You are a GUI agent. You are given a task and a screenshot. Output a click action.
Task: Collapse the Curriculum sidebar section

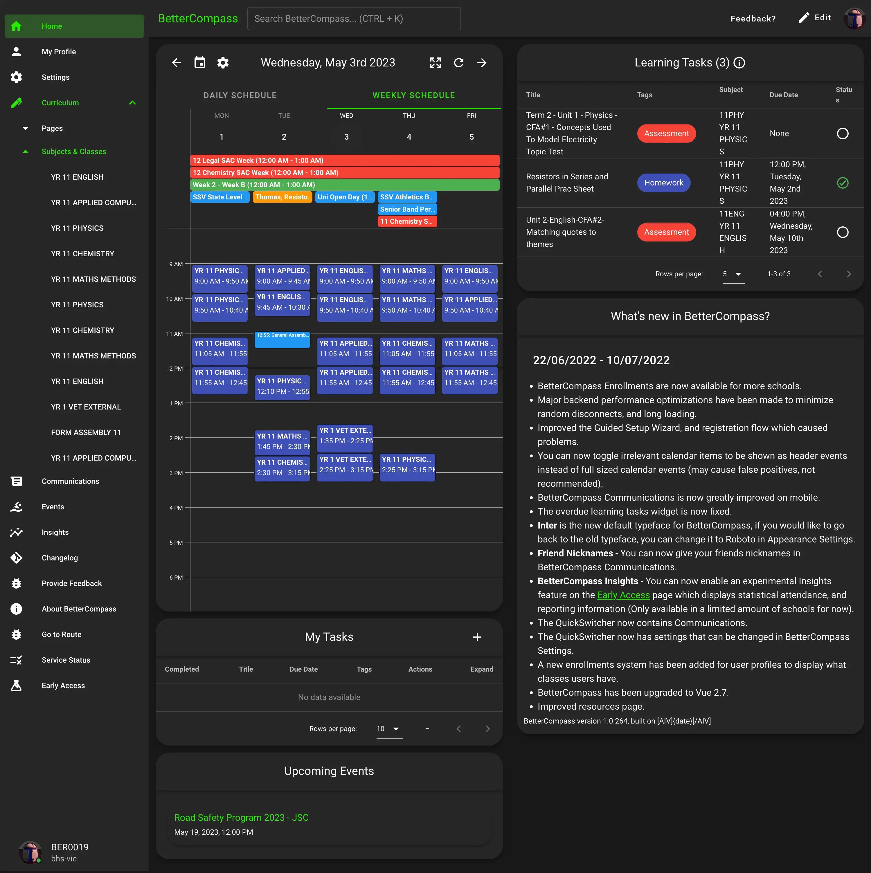[x=132, y=102]
